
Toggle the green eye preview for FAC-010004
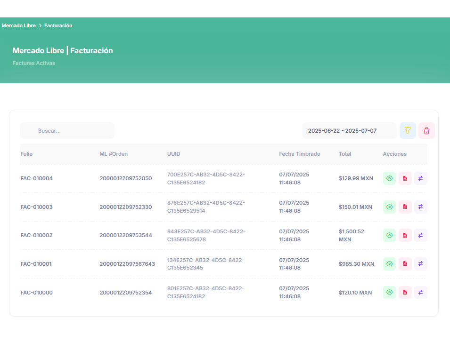389,178
